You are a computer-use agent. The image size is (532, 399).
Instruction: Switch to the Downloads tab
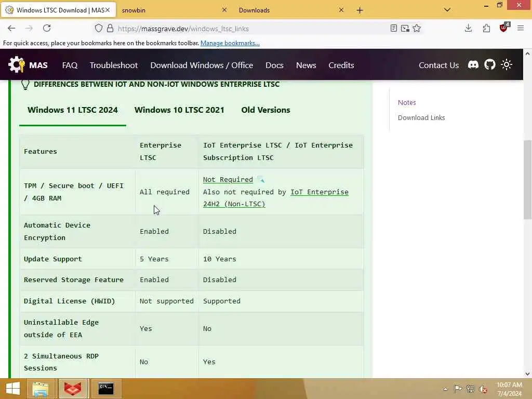coord(254,10)
